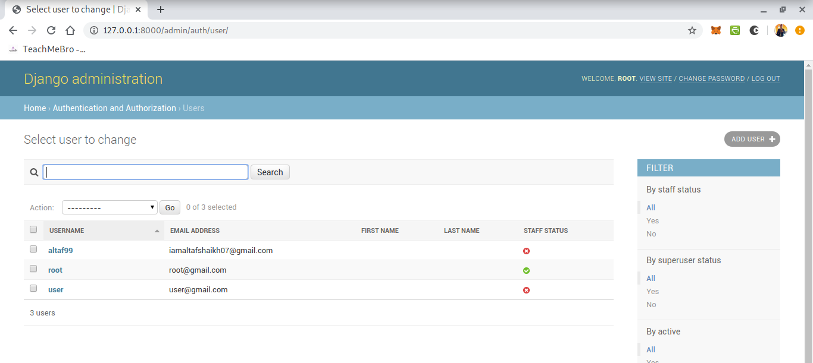Click email iamaltafshaikh07@gmail.com
813x363 pixels.
coord(221,251)
